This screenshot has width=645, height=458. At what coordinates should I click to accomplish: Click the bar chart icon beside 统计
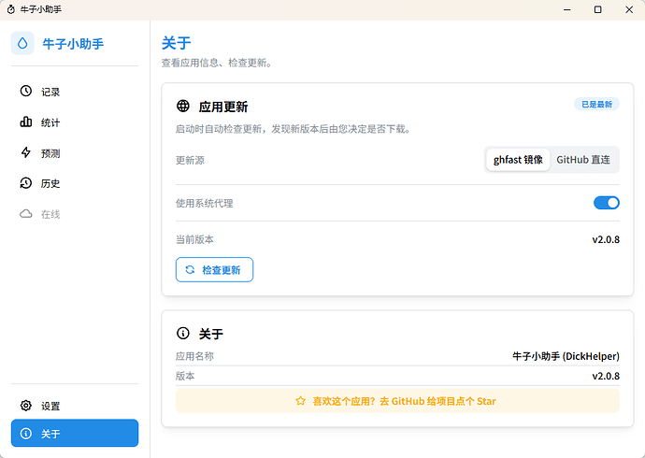click(x=26, y=122)
